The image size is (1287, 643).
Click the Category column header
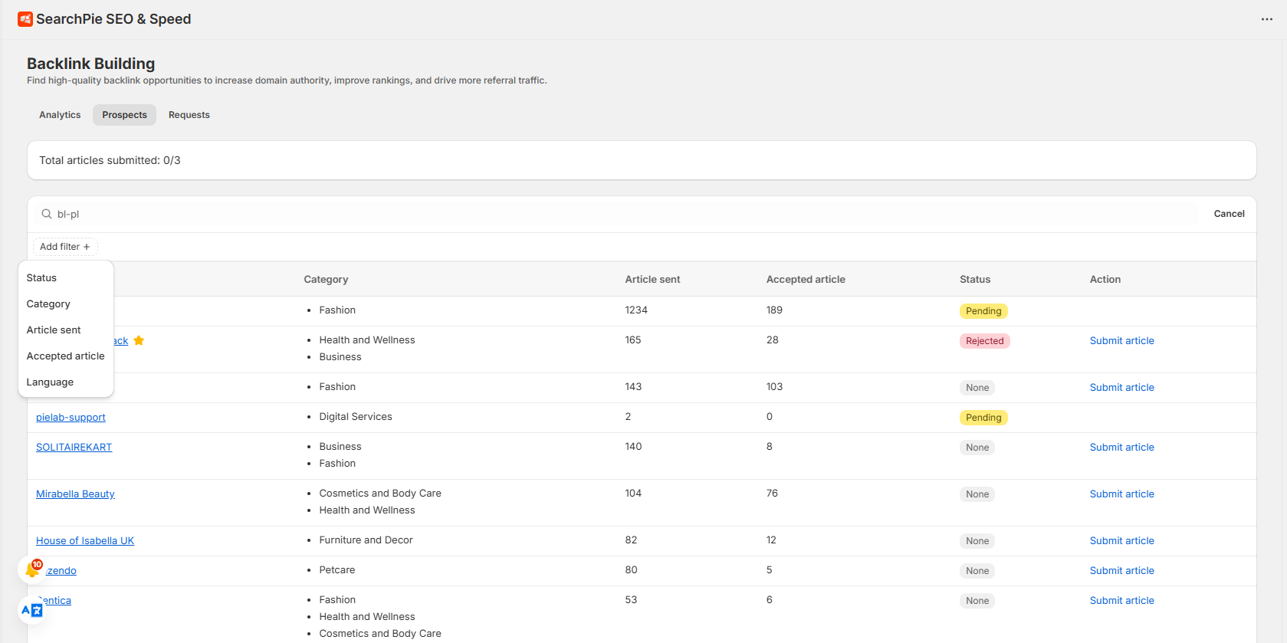tap(326, 280)
